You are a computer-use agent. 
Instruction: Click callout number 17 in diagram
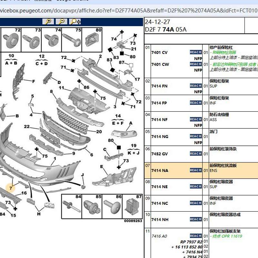(x=137, y=79)
